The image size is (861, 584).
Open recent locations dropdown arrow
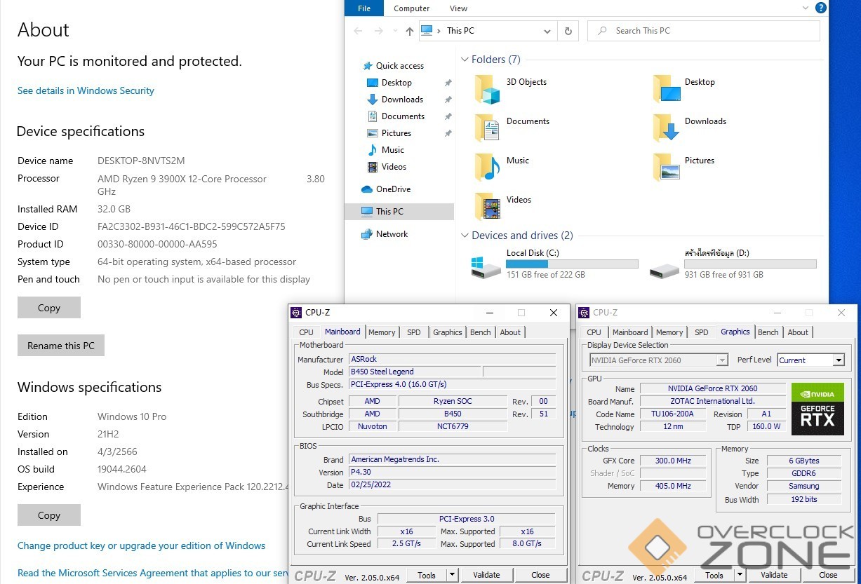click(395, 31)
